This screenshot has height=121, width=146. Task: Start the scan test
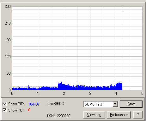pos(131,104)
